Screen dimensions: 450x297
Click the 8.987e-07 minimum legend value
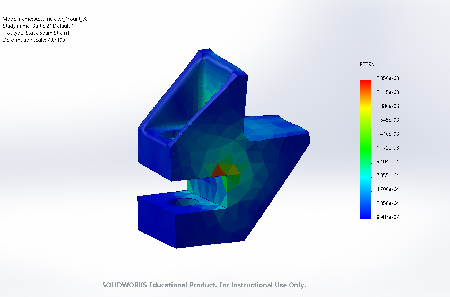click(388, 217)
